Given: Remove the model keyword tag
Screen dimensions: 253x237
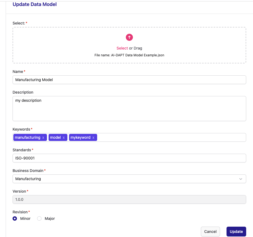Looking at the screenshot, I should pyautogui.click(x=64, y=138).
